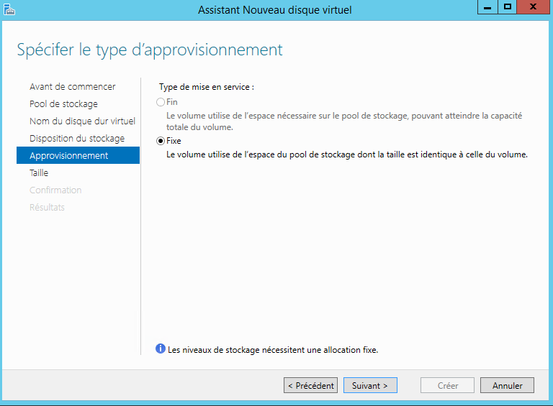Click the greyed-out Créer button
This screenshot has height=406, width=553.
pyautogui.click(x=448, y=386)
